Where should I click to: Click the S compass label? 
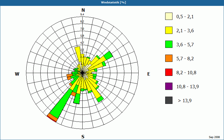(83, 137)
